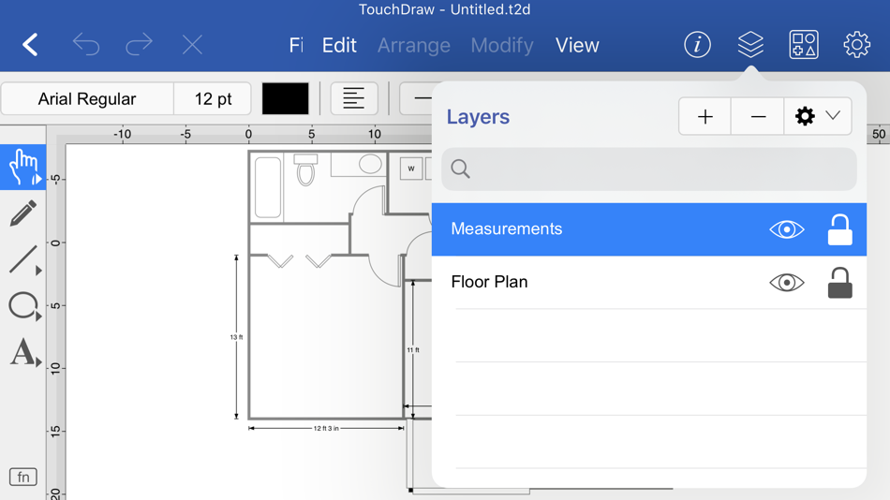Go back with the left chevron

click(x=30, y=45)
